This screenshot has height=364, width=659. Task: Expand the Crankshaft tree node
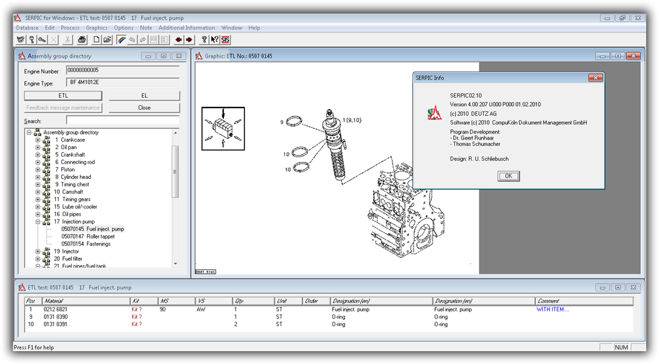pos(38,155)
